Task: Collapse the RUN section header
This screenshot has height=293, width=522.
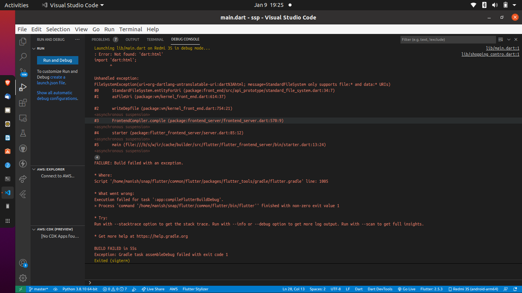Action: click(58, 48)
